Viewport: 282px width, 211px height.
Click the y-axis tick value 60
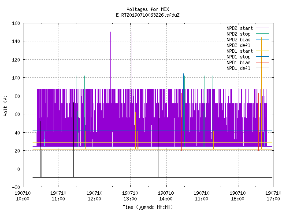[x=17, y=114]
